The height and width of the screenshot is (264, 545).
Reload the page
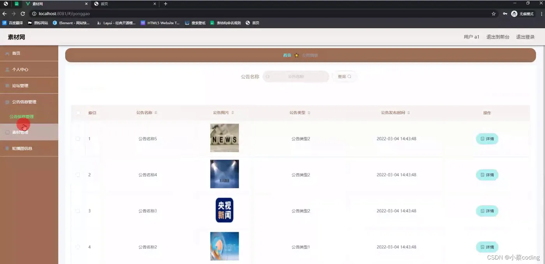[23, 14]
